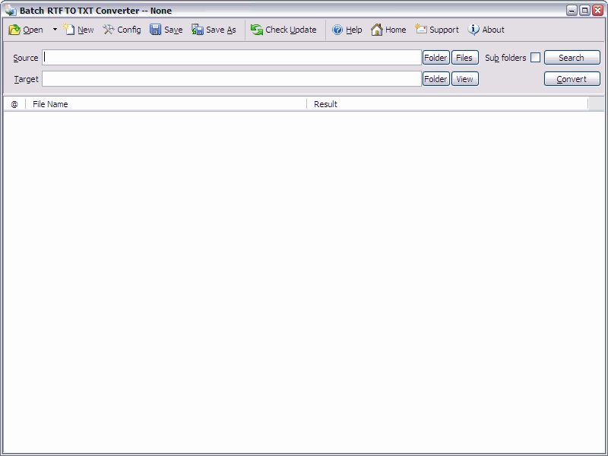This screenshot has height=456, width=608.
Task: Click the View button beside Target
Action: [464, 78]
